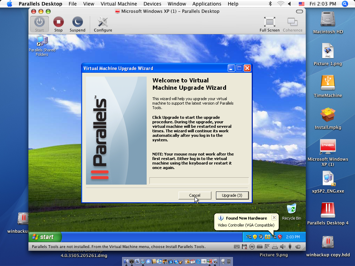Click the printer icon in status bar
Viewport: 355px width, 266px height.
pyautogui.click(x=275, y=247)
